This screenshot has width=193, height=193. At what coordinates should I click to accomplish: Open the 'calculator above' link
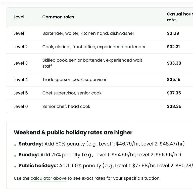(x=49, y=178)
